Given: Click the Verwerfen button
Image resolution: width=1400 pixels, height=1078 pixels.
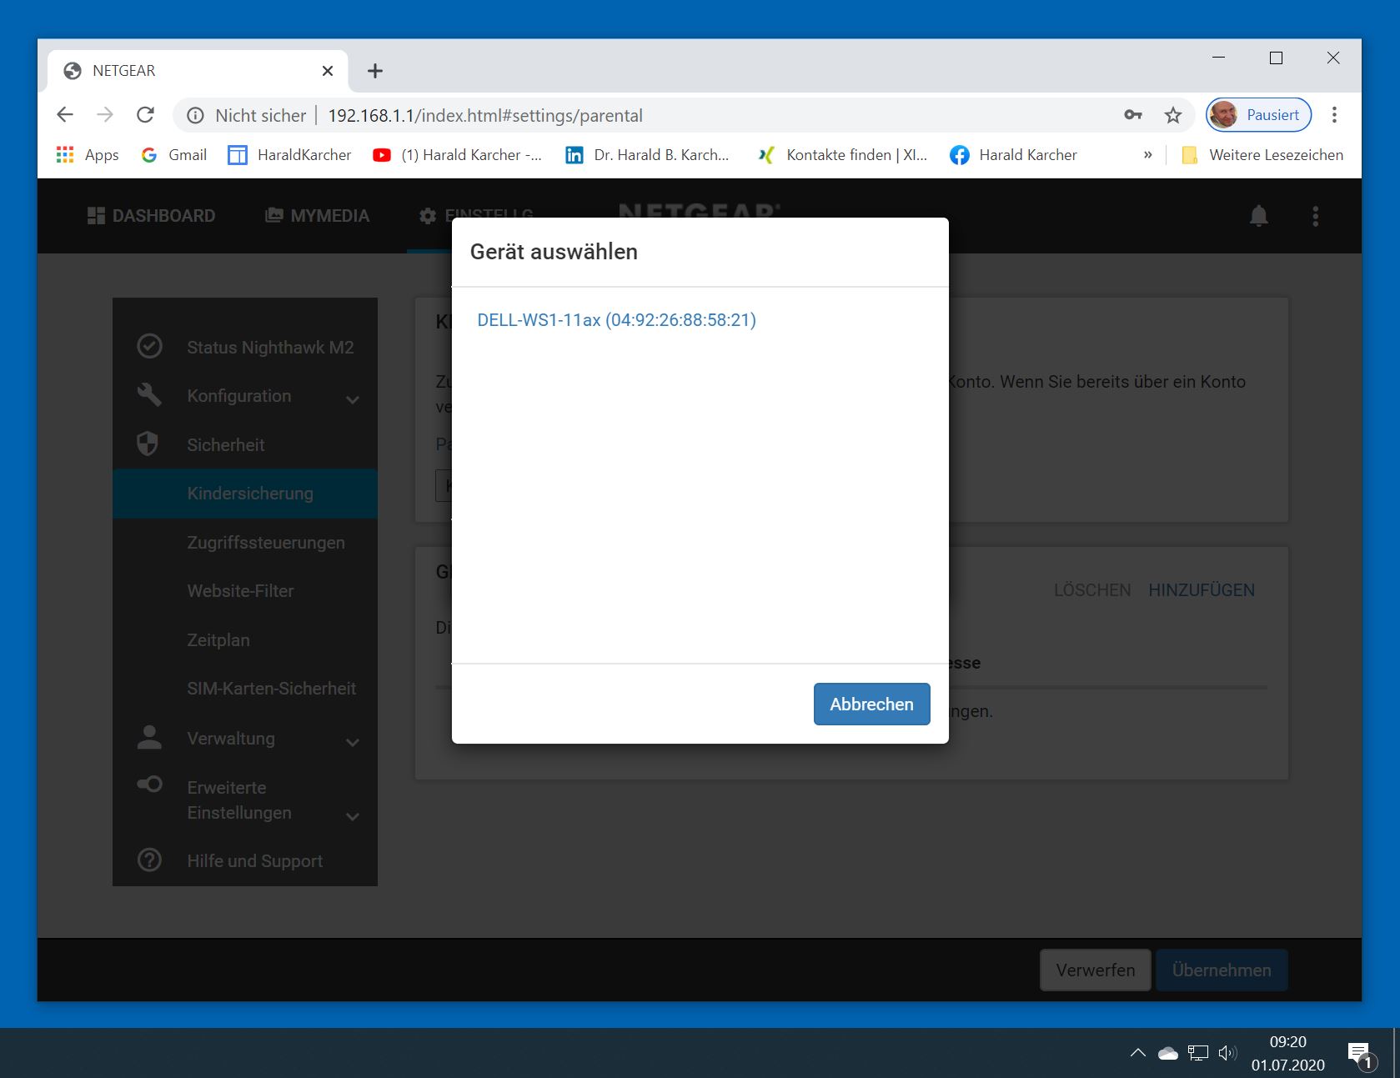Looking at the screenshot, I should click(x=1096, y=970).
